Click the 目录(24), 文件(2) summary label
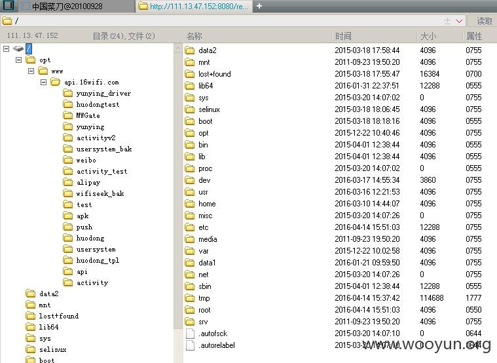 (x=124, y=36)
